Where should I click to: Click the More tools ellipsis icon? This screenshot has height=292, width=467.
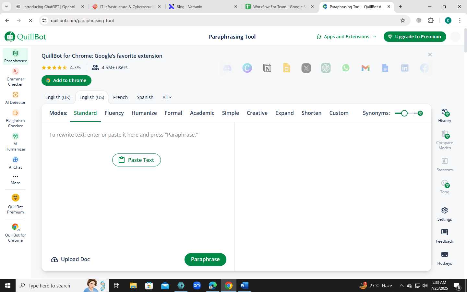point(15,177)
